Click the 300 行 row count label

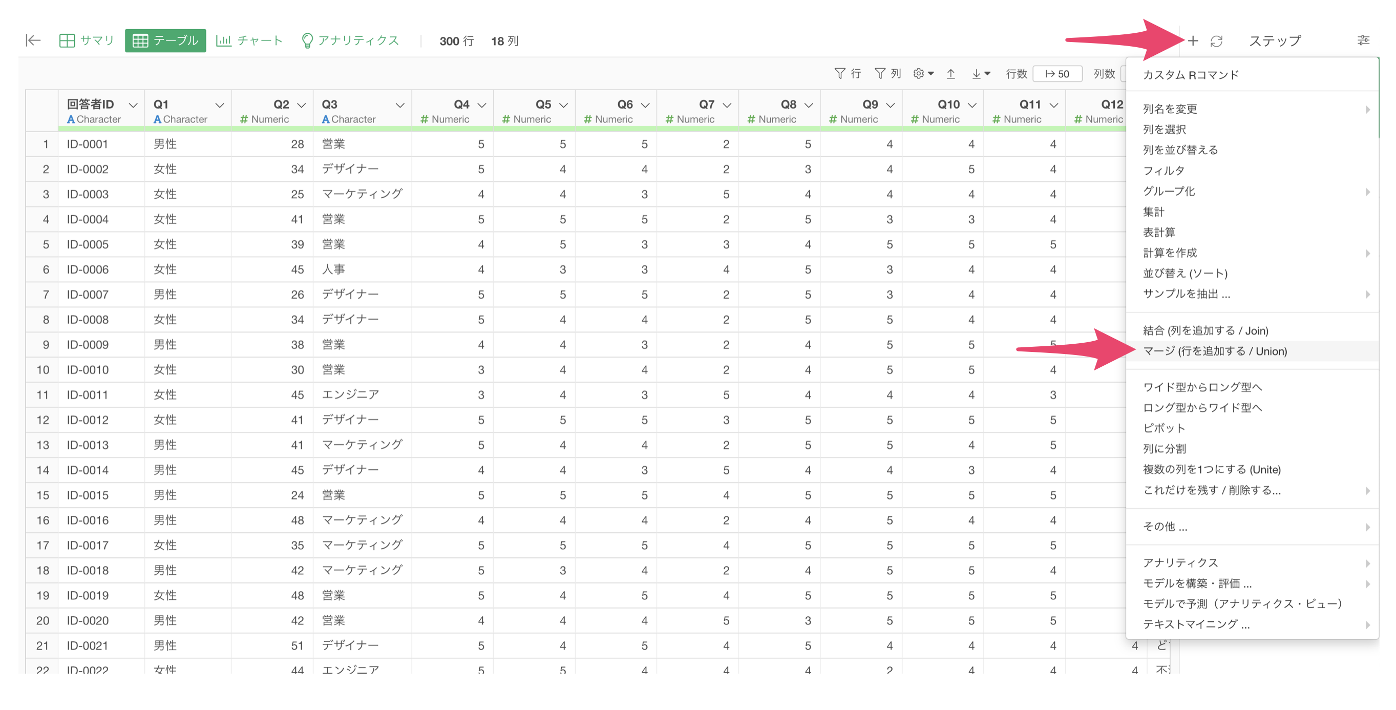click(456, 41)
